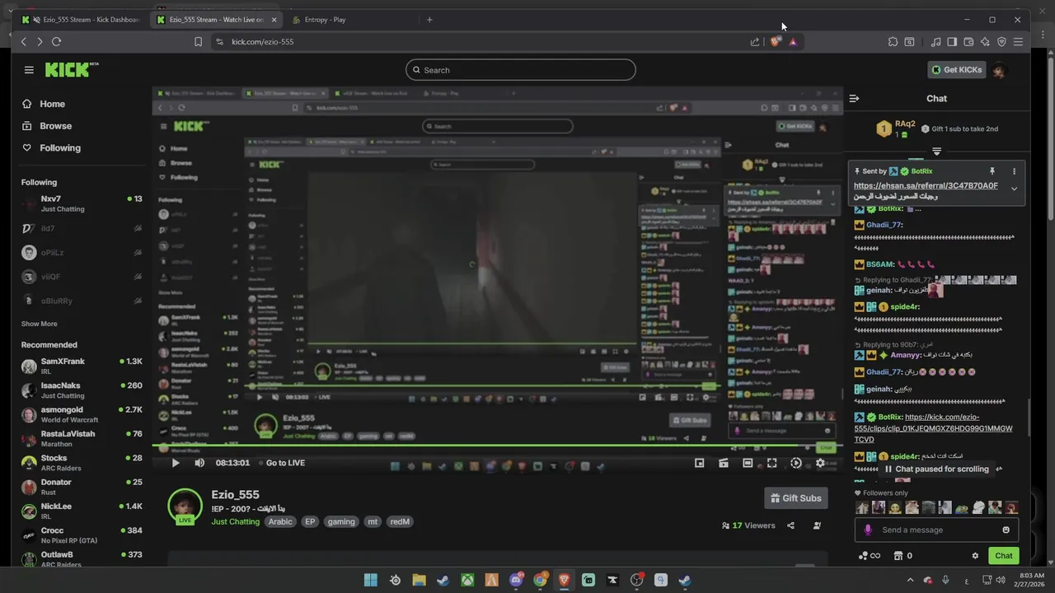Go to Home in sidebar
This screenshot has width=1055, height=593.
point(43,104)
